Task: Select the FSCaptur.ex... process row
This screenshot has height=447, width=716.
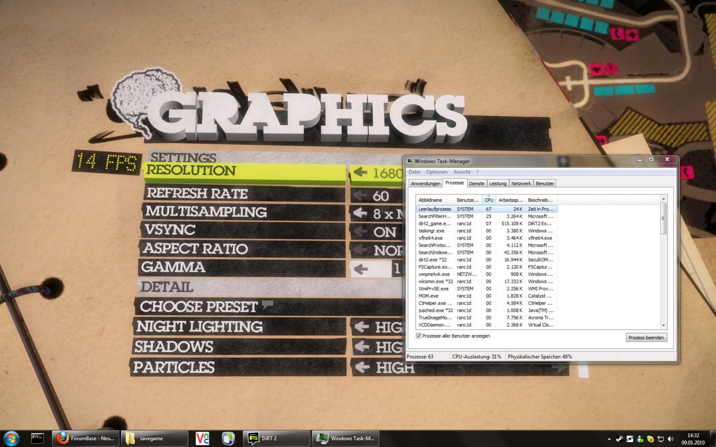Action: click(487, 267)
